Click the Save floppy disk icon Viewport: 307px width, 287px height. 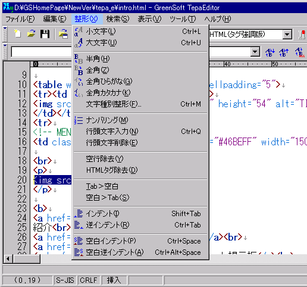pyautogui.click(x=45, y=34)
